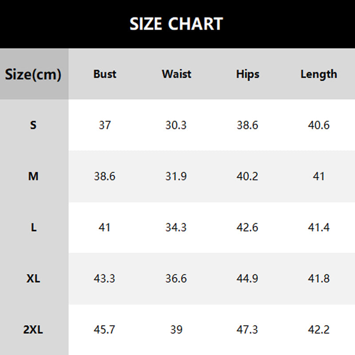Select the Hips column header
Viewport: 355px width, 355px height.
click(248, 74)
